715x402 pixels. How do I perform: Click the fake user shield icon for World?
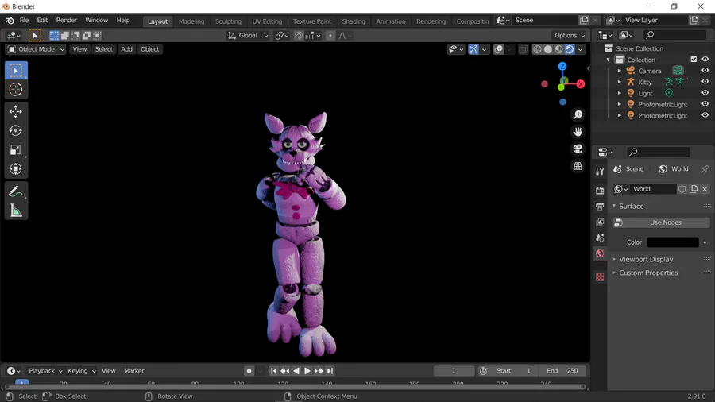[x=682, y=189]
